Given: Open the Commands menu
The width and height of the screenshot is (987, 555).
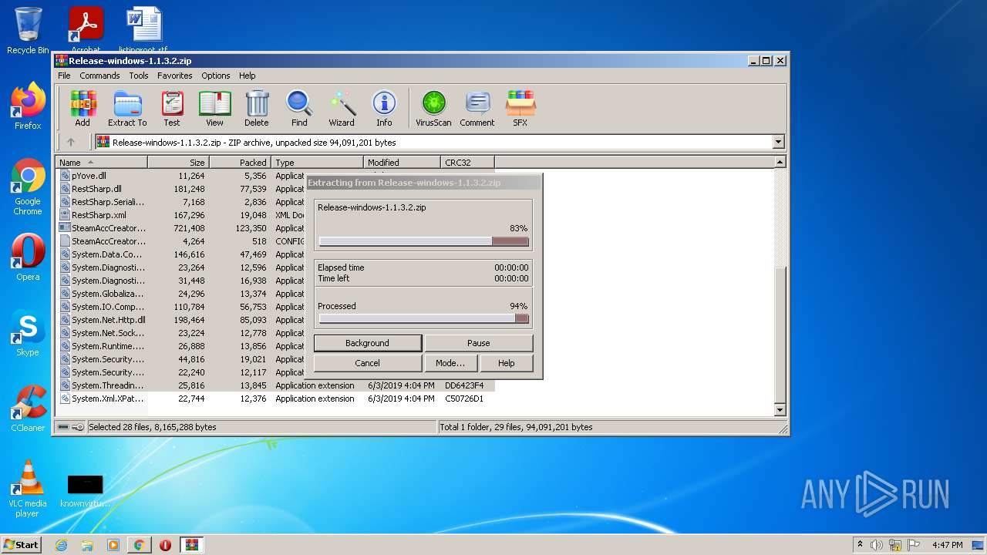Looking at the screenshot, I should point(99,76).
